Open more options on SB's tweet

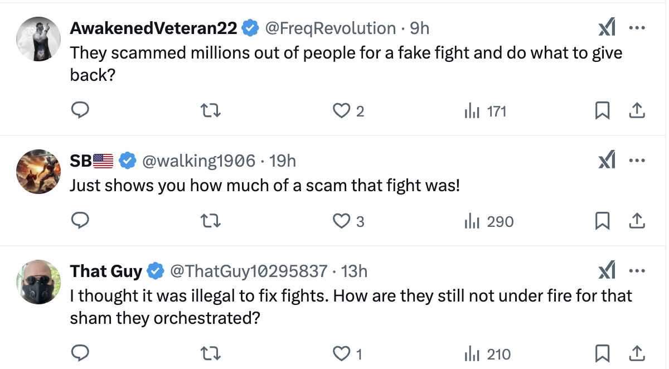[x=637, y=161]
